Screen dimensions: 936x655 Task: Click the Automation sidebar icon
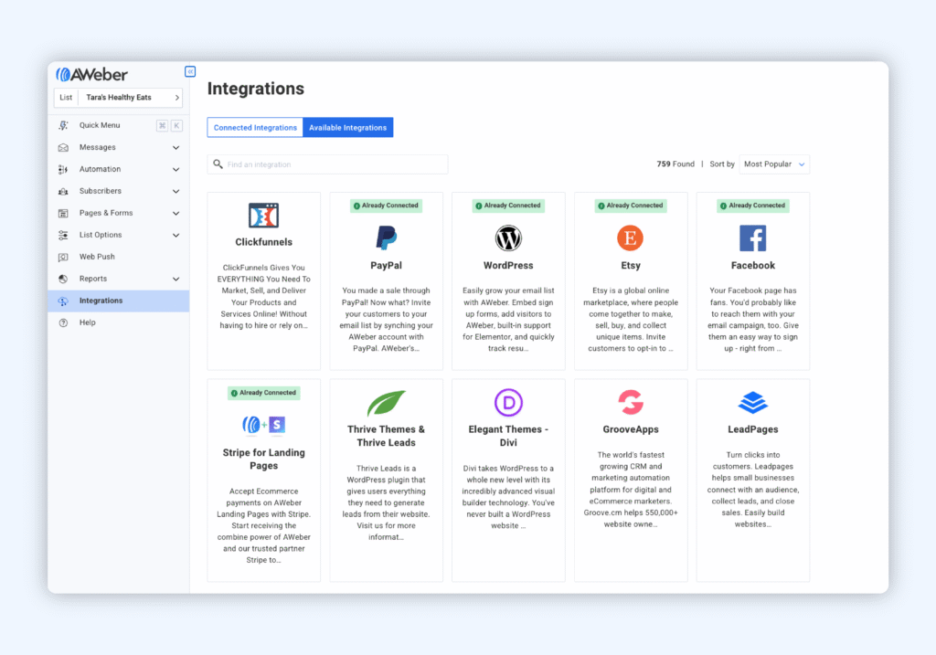click(x=63, y=169)
